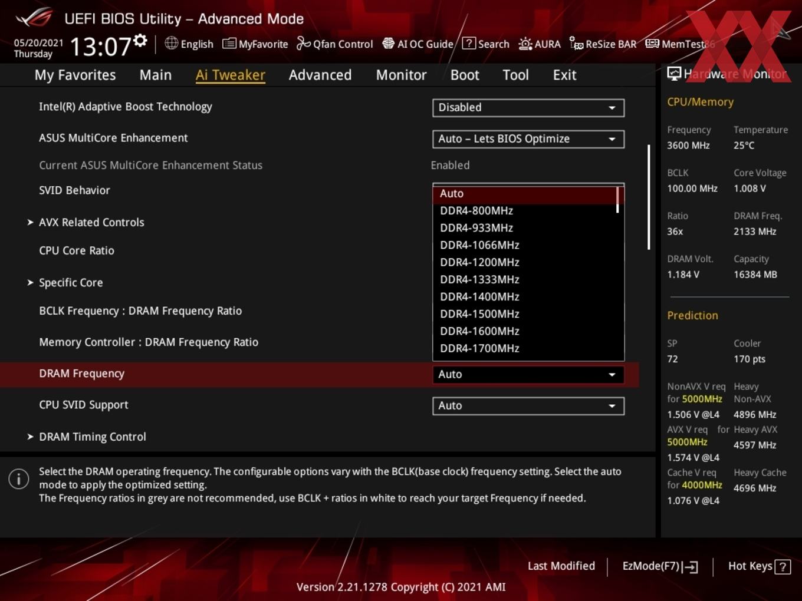
Task: Switch to EzMode(F7)
Action: tap(660, 567)
